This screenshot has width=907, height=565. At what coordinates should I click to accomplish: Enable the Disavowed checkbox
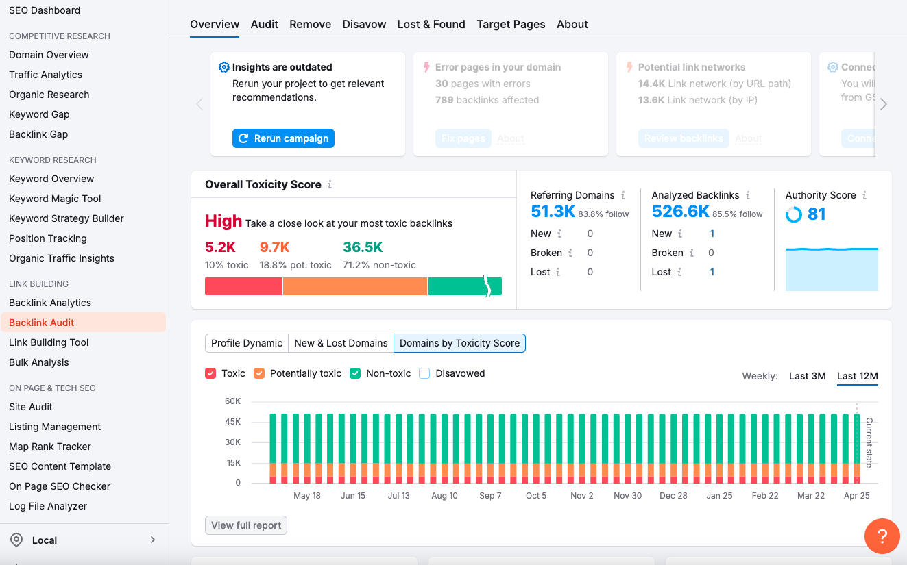click(424, 373)
